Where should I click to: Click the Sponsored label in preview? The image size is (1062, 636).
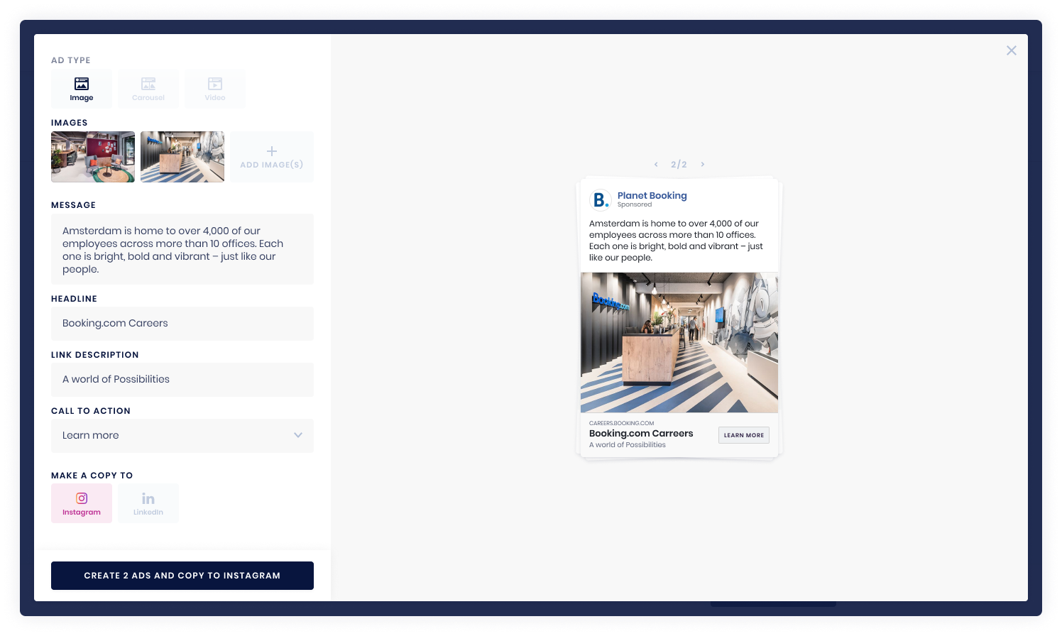(635, 204)
